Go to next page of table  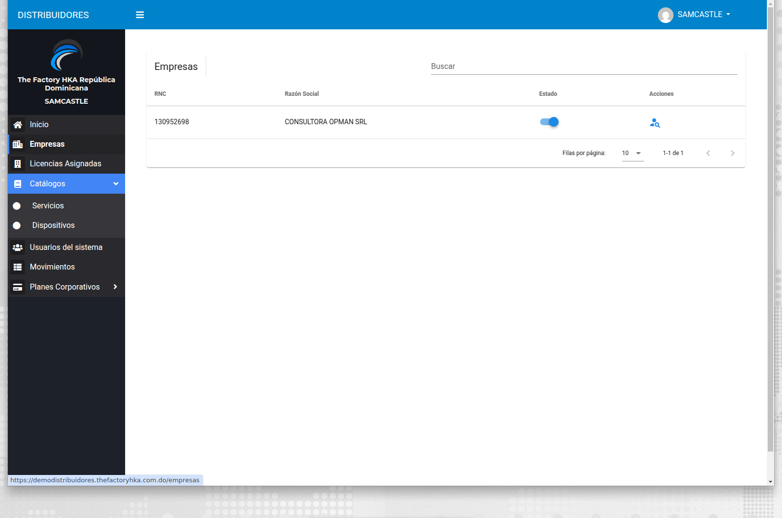pyautogui.click(x=733, y=153)
